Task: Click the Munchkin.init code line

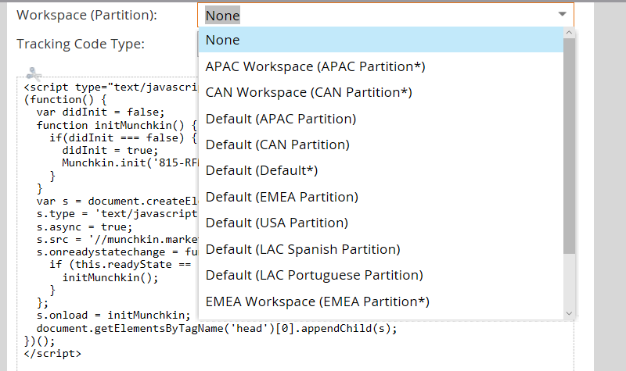Action: click(130, 163)
